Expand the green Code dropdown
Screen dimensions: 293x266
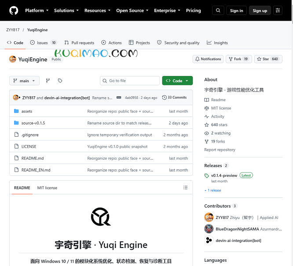(177, 81)
